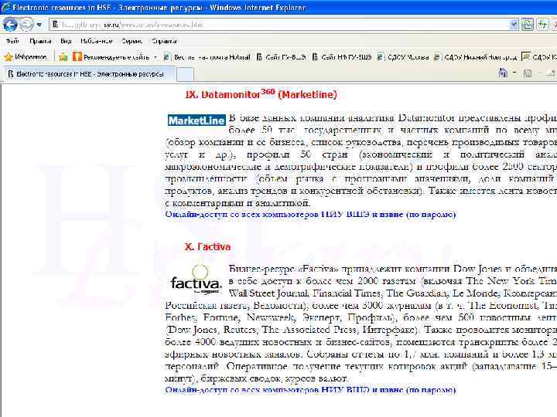Open the Справка menu
Screen dimensions: 557x417
click(164, 41)
